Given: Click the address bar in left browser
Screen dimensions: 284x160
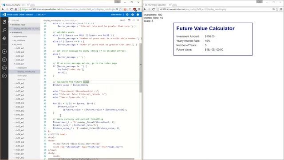Looking at the screenshot, I should pos(69,9).
